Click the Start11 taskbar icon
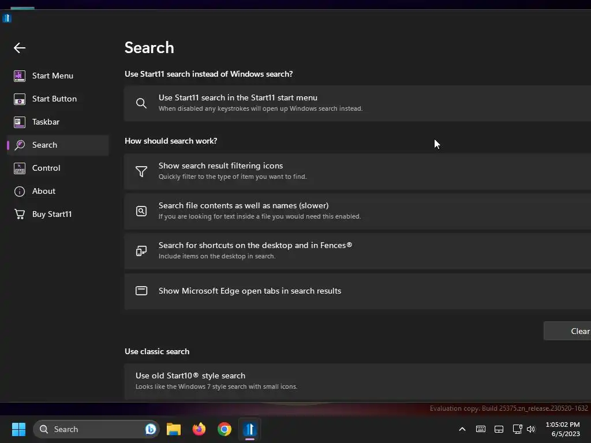Image resolution: width=591 pixels, height=443 pixels. (x=249, y=429)
